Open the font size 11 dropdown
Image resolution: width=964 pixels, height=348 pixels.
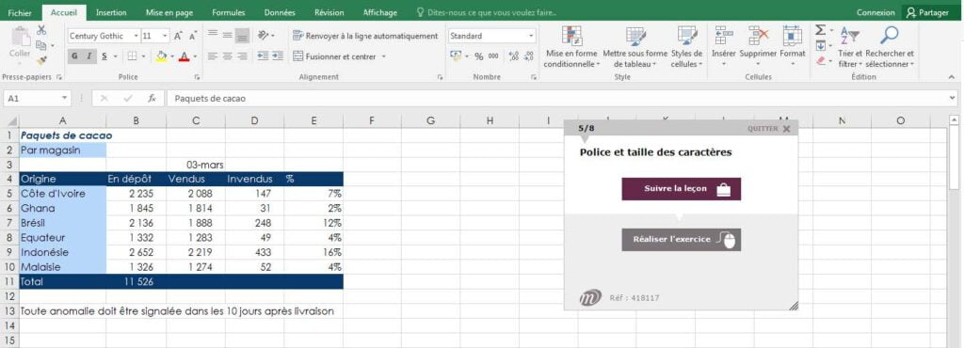[x=165, y=37]
